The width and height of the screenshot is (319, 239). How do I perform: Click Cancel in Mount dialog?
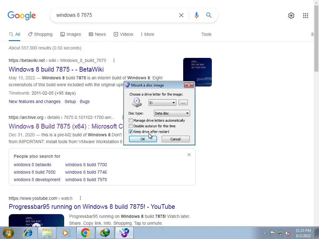175,139
